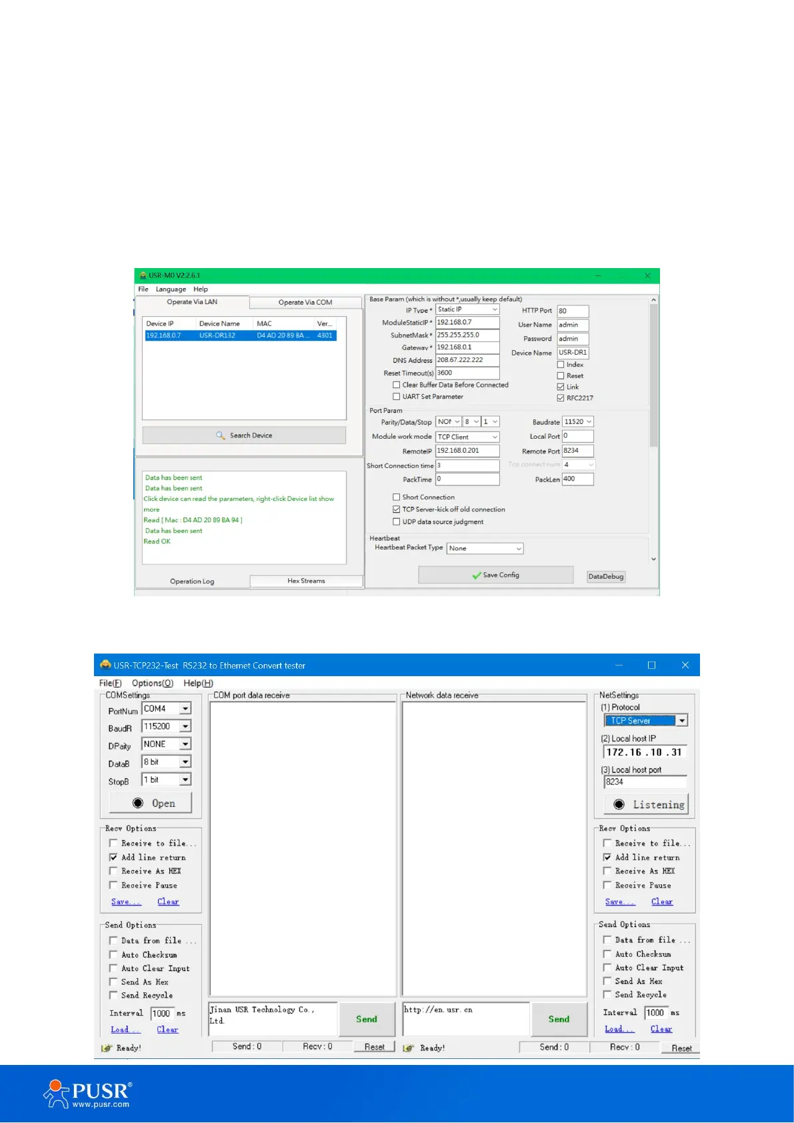Viewport: 794px width, 1123px height.
Task: Check COM side Receive As HEX
Action: tap(113, 871)
